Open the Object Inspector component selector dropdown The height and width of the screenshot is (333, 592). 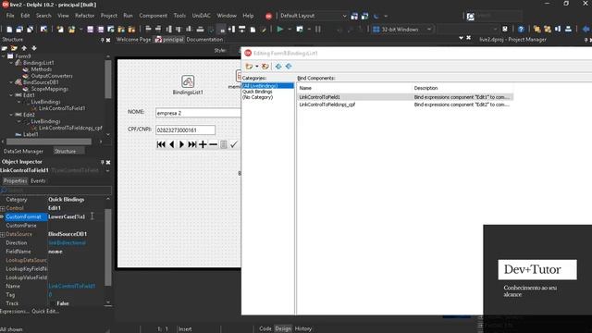click(108, 170)
